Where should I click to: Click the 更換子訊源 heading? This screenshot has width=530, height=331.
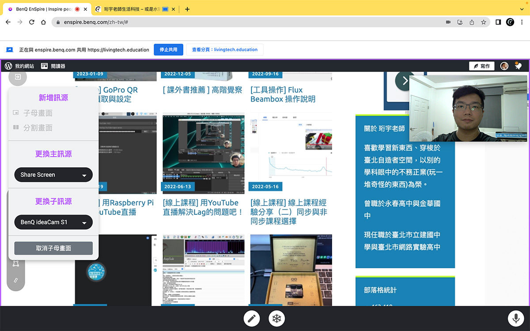(x=53, y=201)
